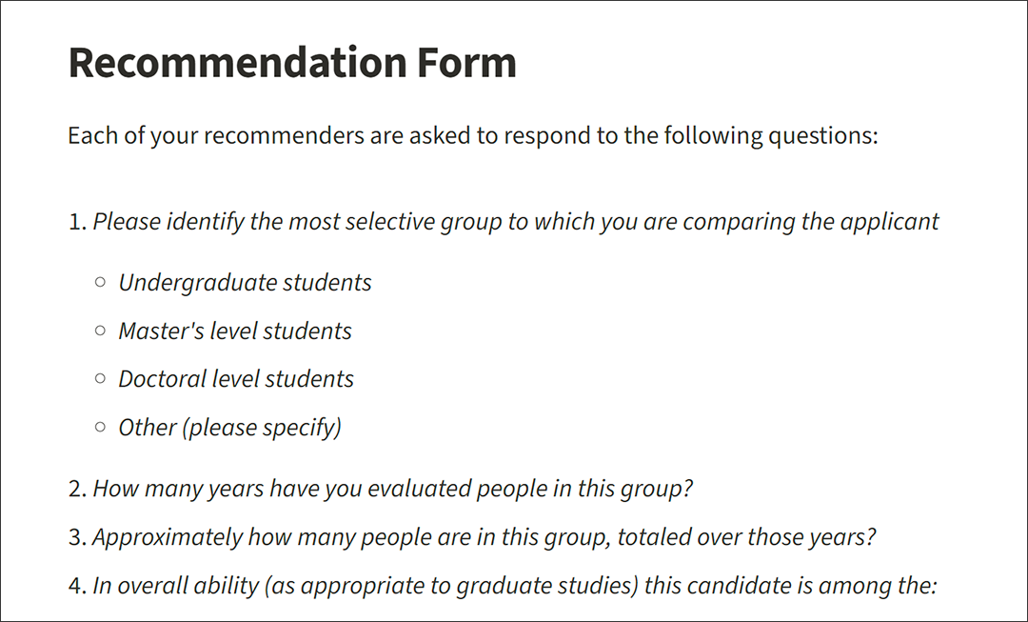
Task: Click question 2 about years evaluated
Action: (393, 489)
